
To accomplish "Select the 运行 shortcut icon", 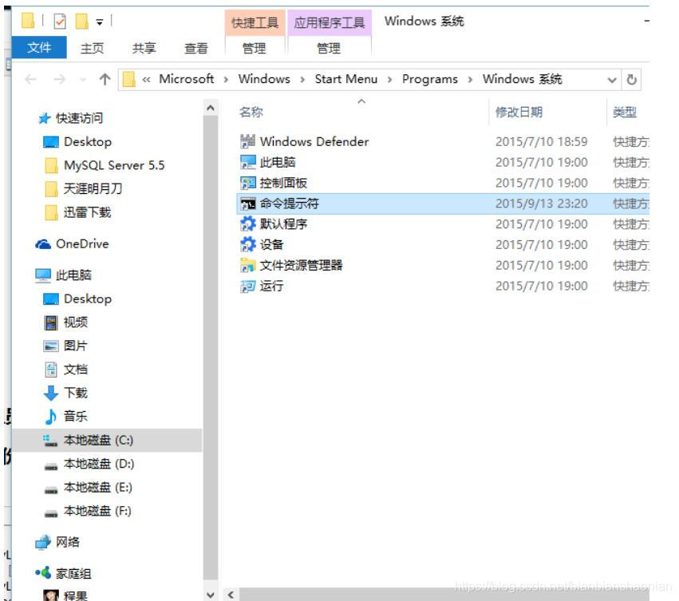I will [247, 286].
